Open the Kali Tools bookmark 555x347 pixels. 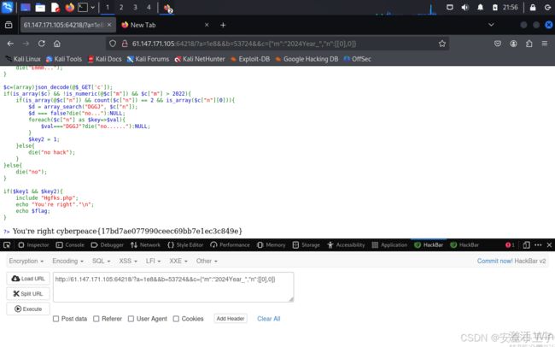click(x=64, y=59)
